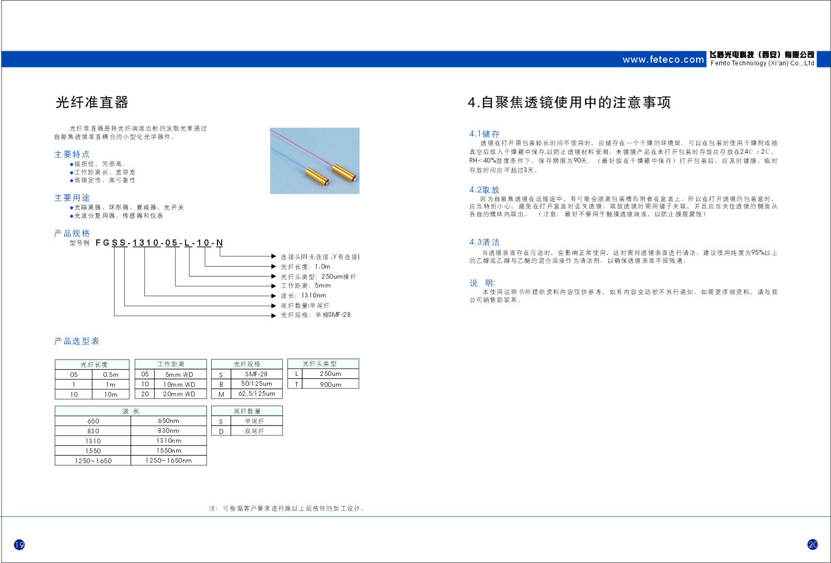The image size is (831, 563).
Task: Click the arrowhead beside 工作距离: 5mm
Action: coord(273,286)
